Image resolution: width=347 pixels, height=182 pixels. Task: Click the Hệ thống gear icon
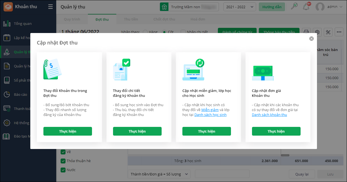tap(7, 123)
